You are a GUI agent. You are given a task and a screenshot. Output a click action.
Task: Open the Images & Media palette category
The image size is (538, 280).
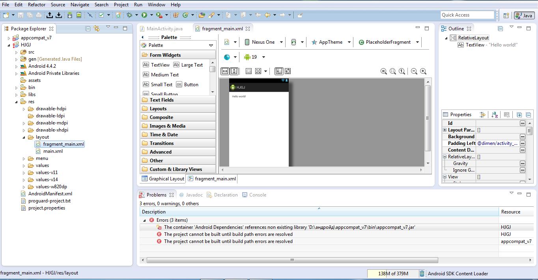point(178,126)
